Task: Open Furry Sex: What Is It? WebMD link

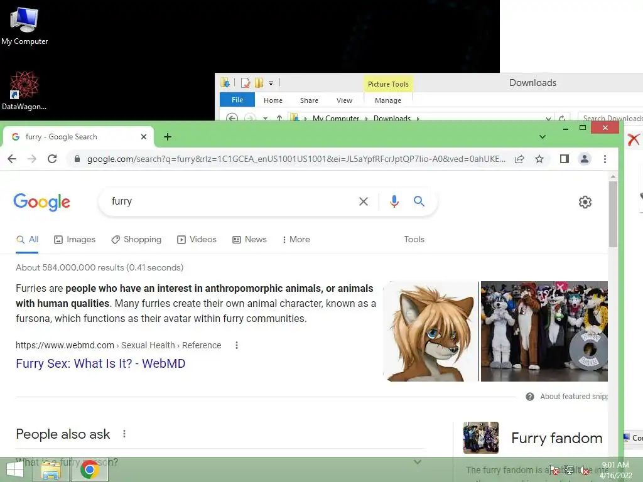Action: [100, 363]
